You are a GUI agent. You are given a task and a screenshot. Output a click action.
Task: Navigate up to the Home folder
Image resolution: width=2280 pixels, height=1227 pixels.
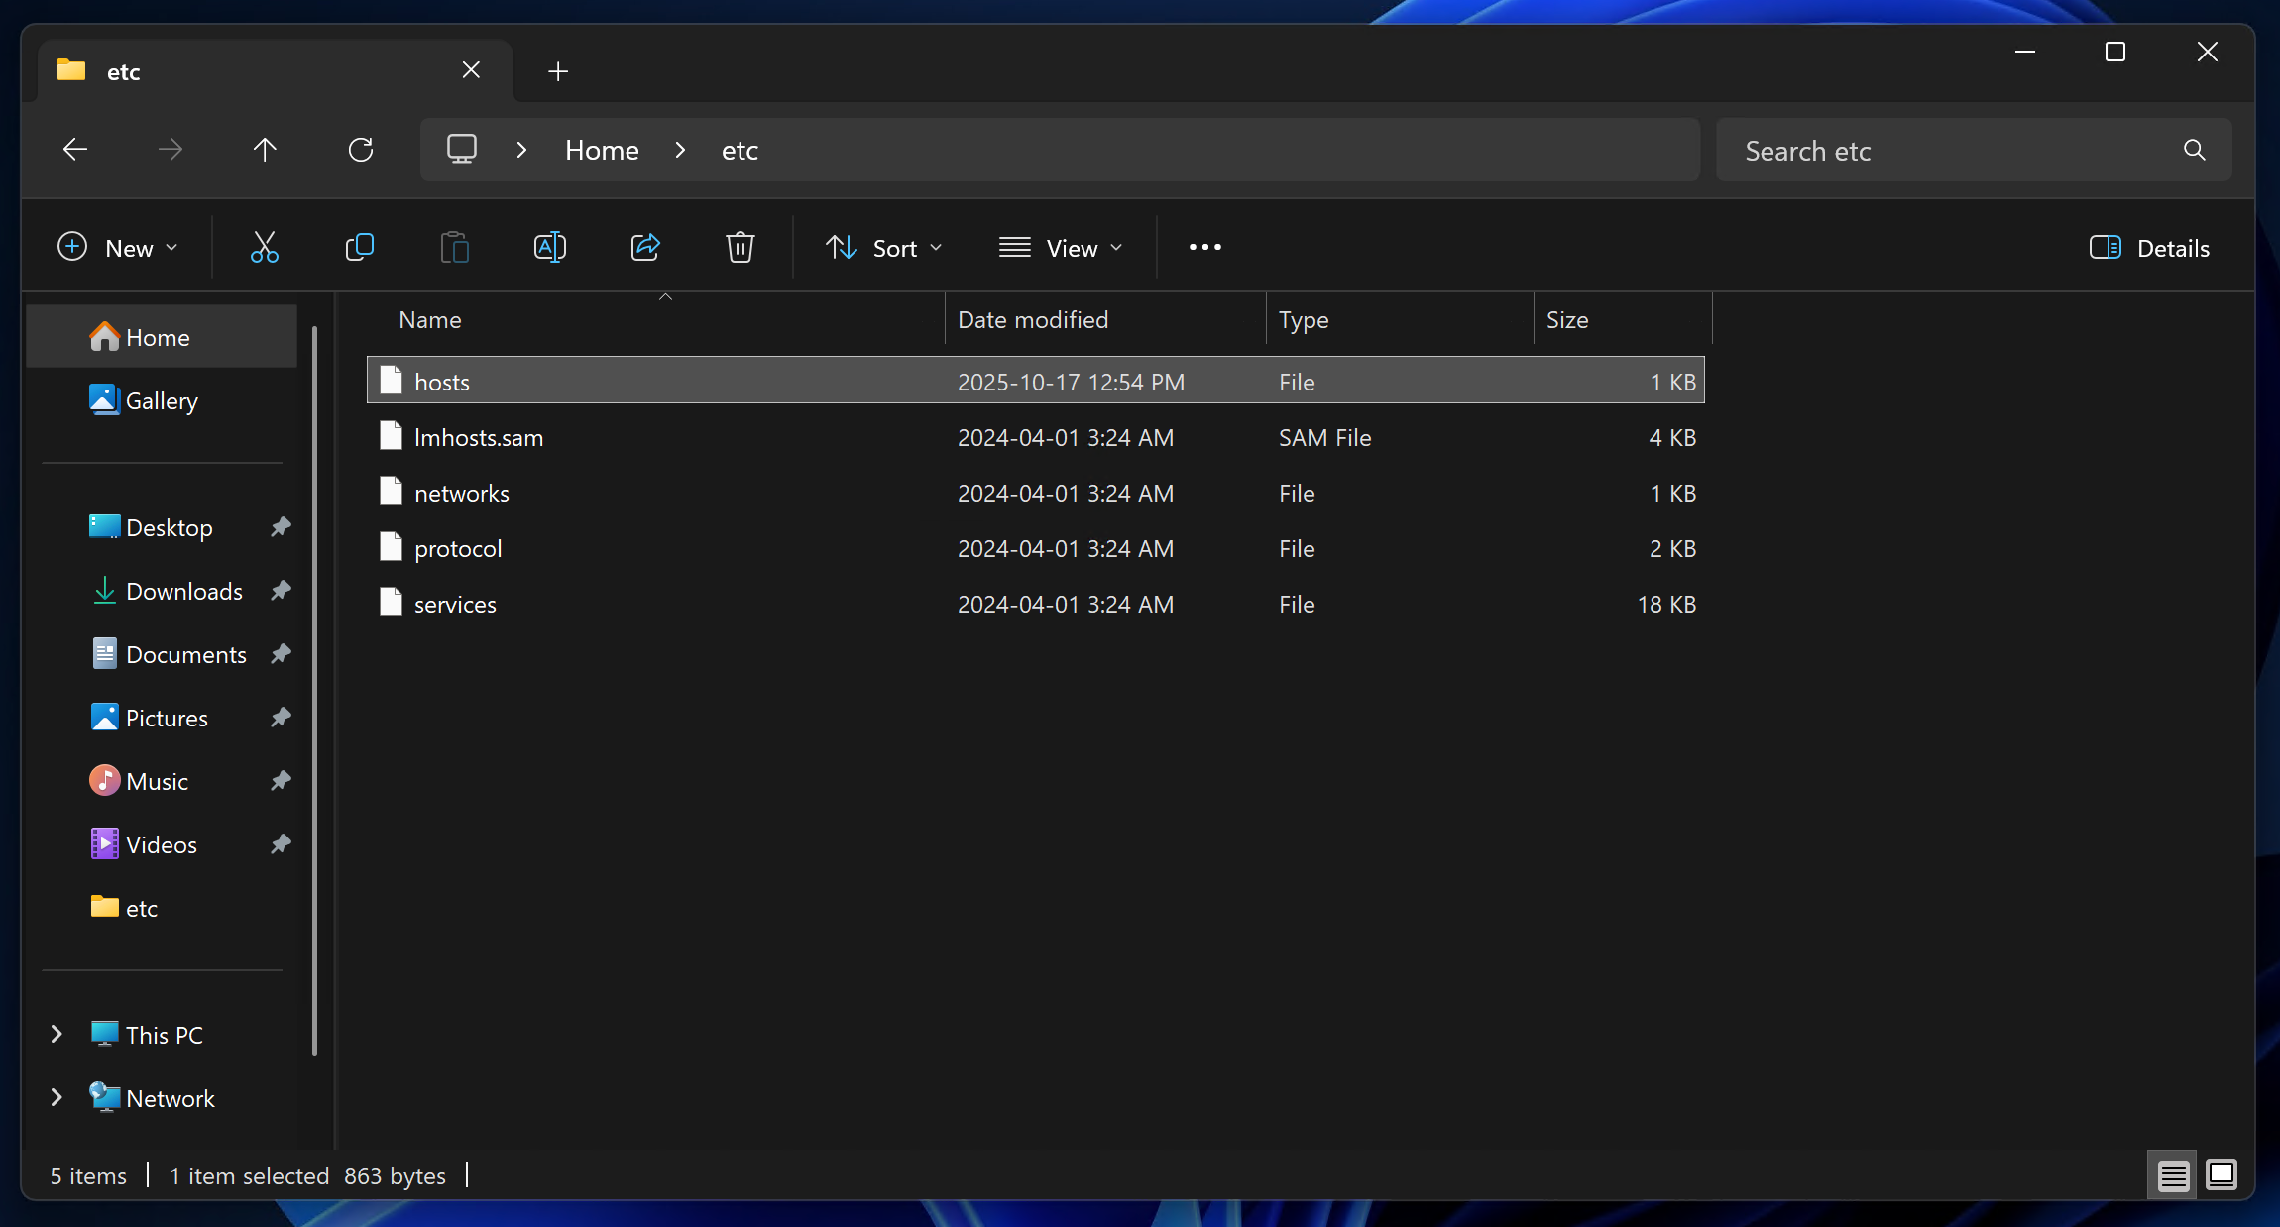pos(265,149)
